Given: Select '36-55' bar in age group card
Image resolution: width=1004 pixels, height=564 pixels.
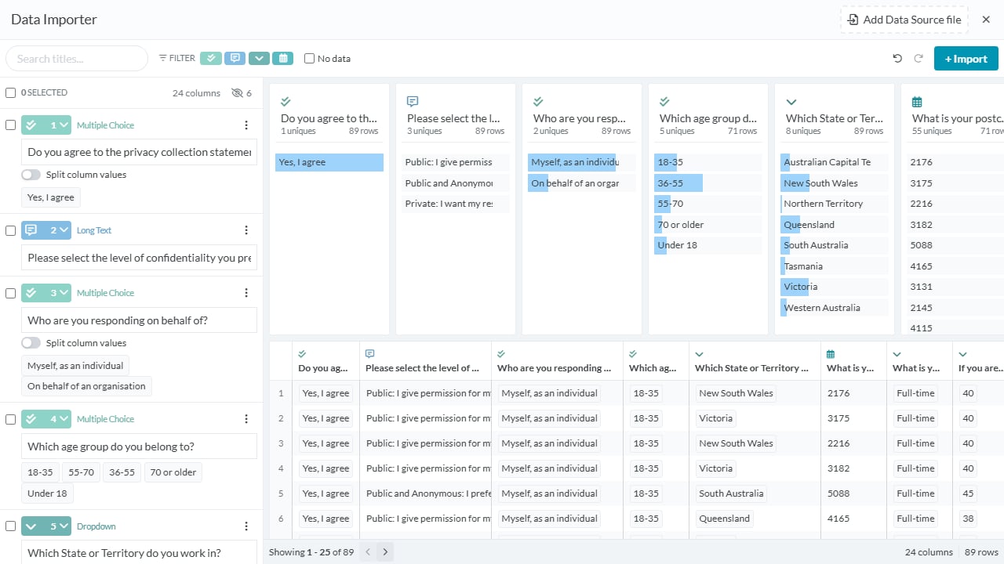Looking at the screenshot, I should 708,183.
